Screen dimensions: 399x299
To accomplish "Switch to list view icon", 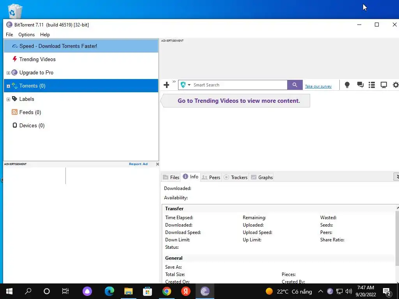I will 372,84.
